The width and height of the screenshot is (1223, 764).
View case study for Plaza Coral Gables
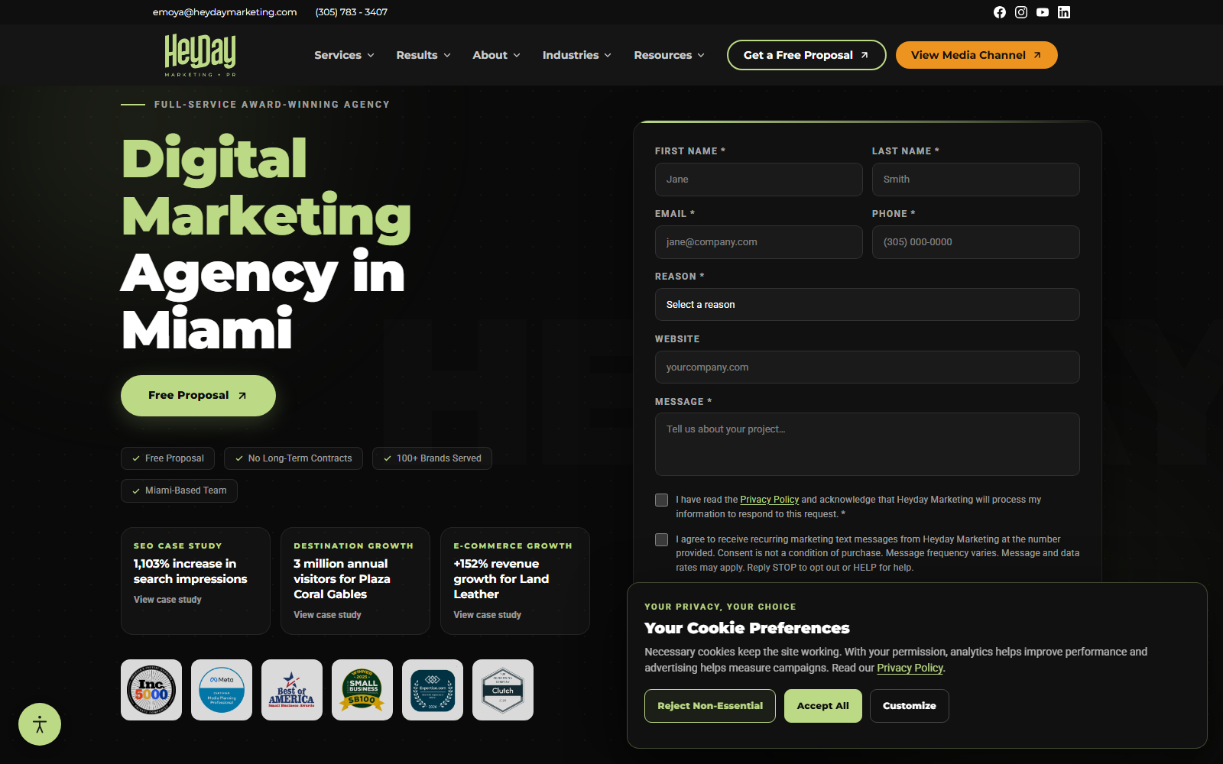(327, 615)
